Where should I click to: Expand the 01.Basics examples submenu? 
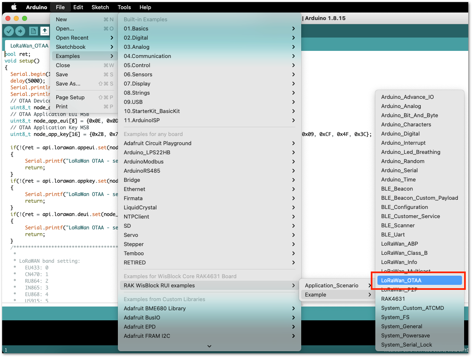click(209, 29)
